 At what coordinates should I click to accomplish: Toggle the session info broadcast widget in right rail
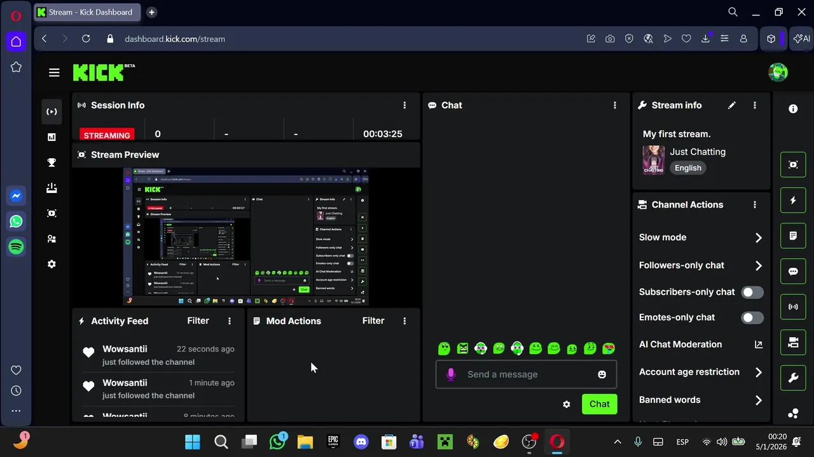point(793,307)
